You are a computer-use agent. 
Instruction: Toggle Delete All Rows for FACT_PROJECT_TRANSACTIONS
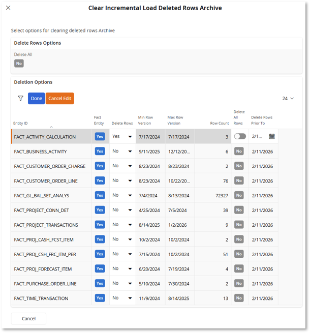[x=239, y=225]
